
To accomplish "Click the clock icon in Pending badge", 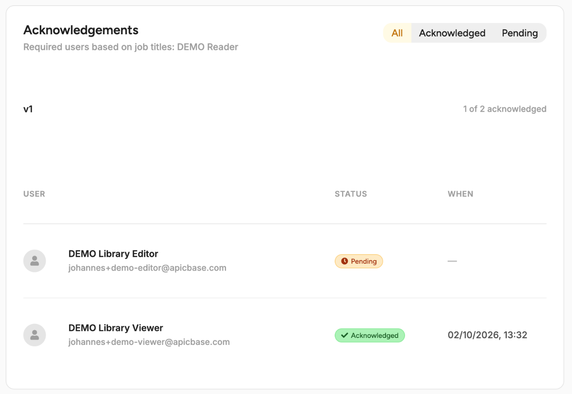I will point(344,261).
